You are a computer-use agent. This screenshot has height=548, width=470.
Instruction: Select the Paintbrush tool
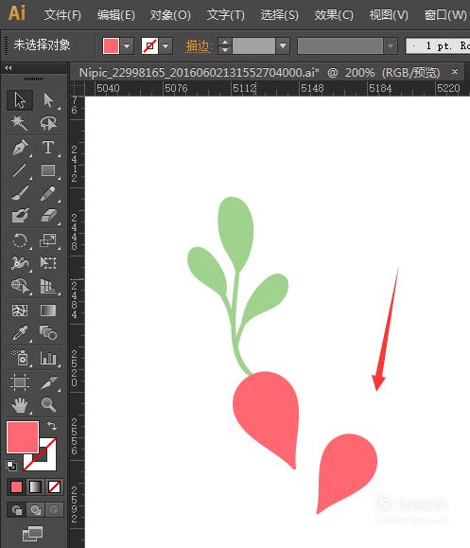point(20,193)
